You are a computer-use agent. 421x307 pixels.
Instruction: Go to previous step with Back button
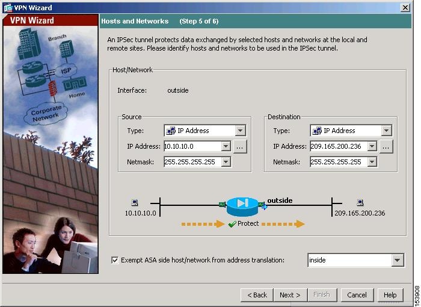257,295
